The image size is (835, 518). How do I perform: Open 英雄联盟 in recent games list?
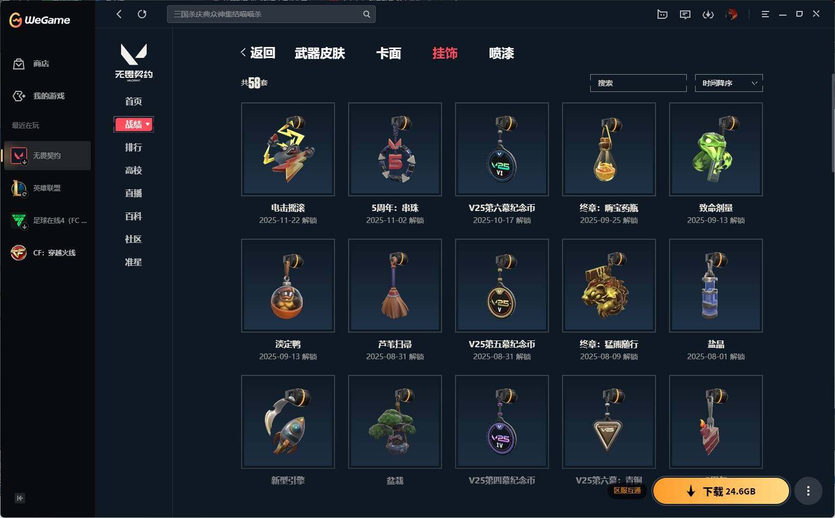click(47, 188)
